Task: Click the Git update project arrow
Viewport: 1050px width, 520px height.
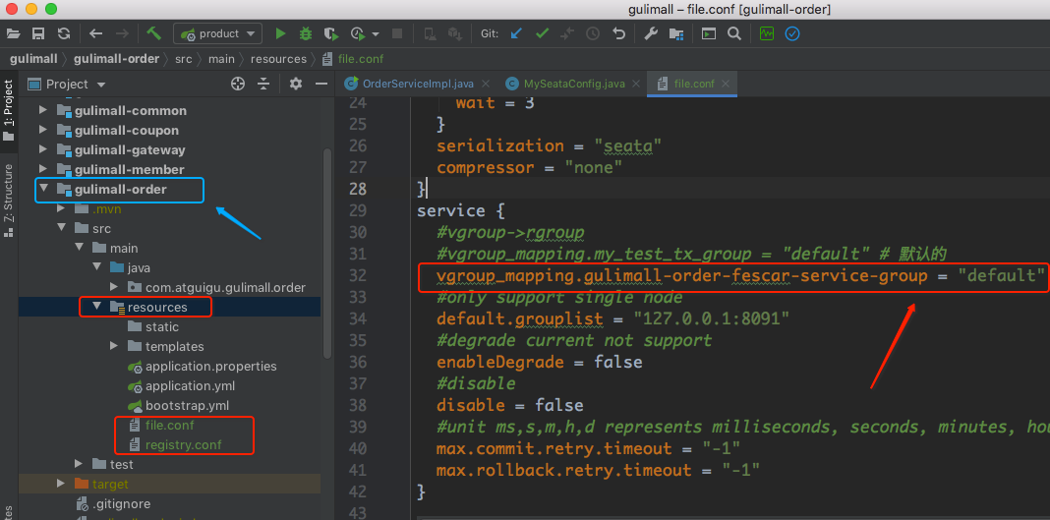Action: (x=516, y=33)
